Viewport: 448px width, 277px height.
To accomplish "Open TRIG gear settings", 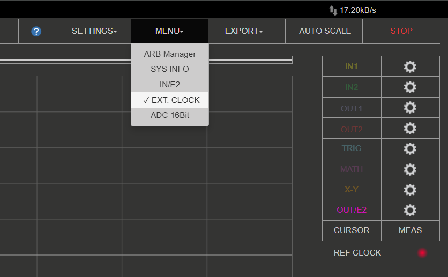I will coord(410,149).
